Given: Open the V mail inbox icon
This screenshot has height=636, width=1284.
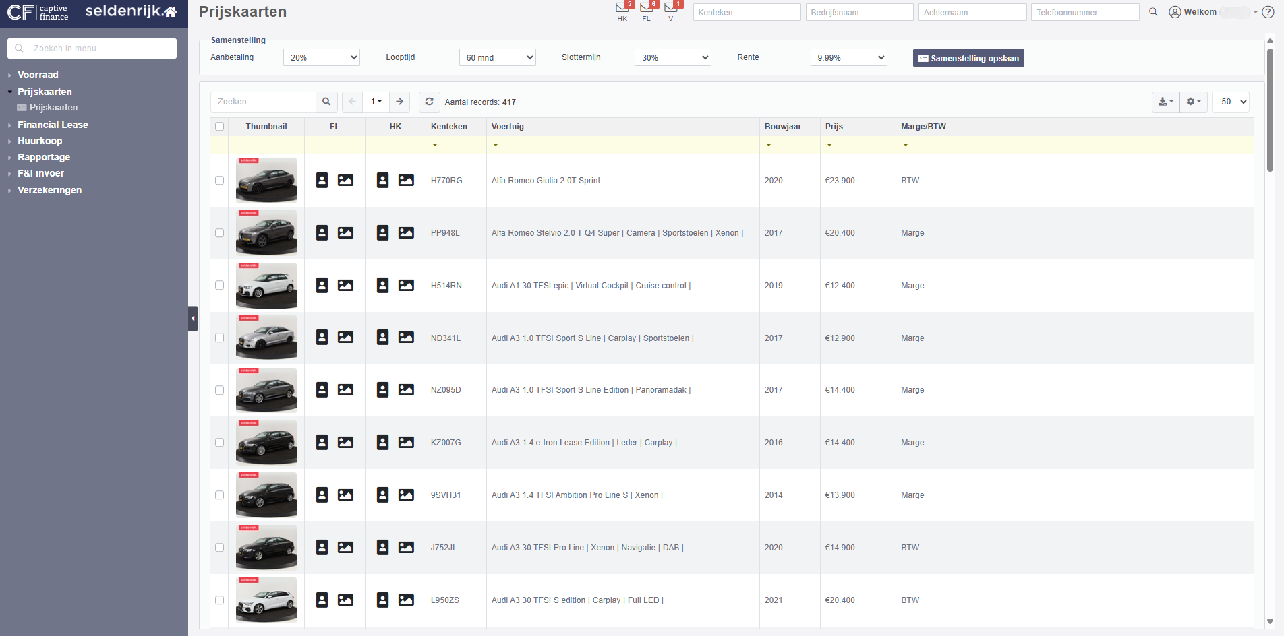Looking at the screenshot, I should [670, 8].
